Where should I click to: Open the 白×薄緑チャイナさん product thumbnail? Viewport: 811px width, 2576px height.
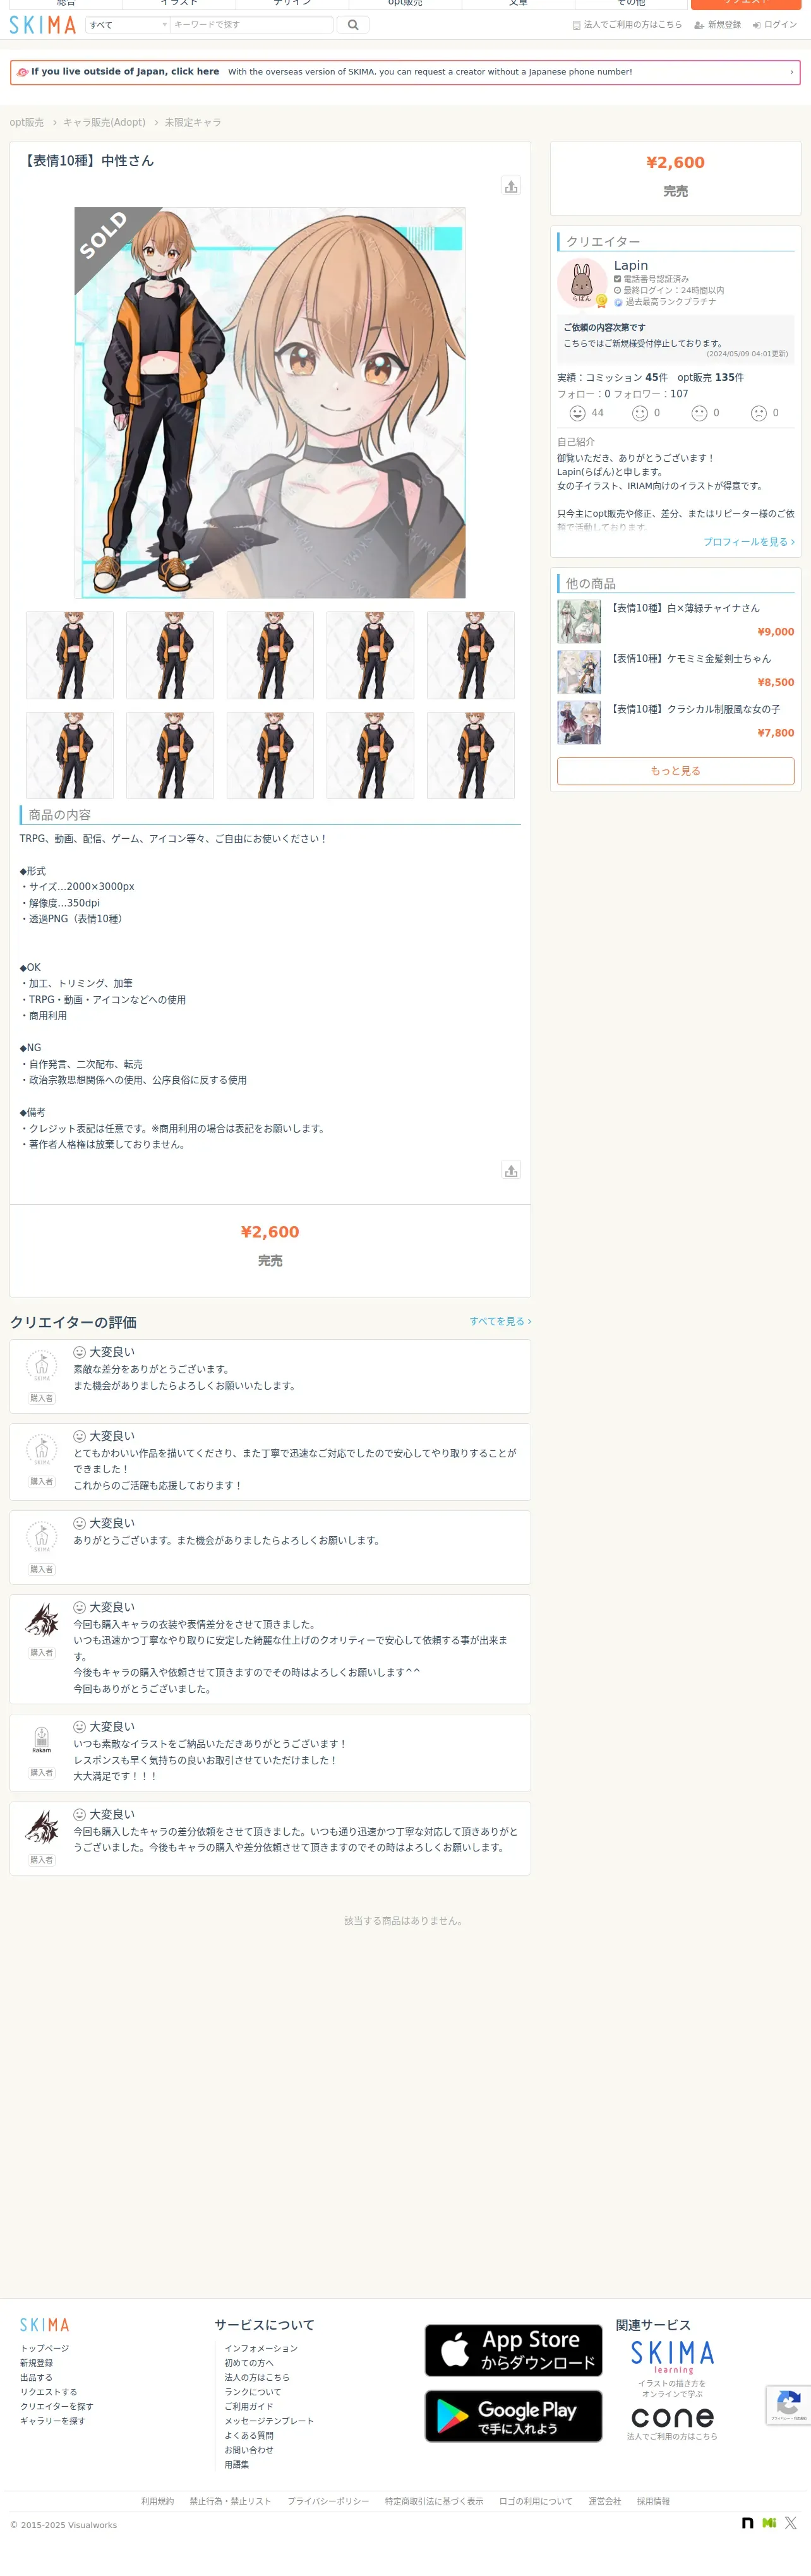pos(579,622)
